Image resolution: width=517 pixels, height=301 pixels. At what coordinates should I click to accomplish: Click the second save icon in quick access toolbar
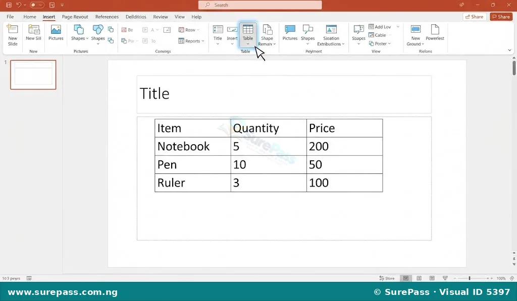tap(52, 5)
